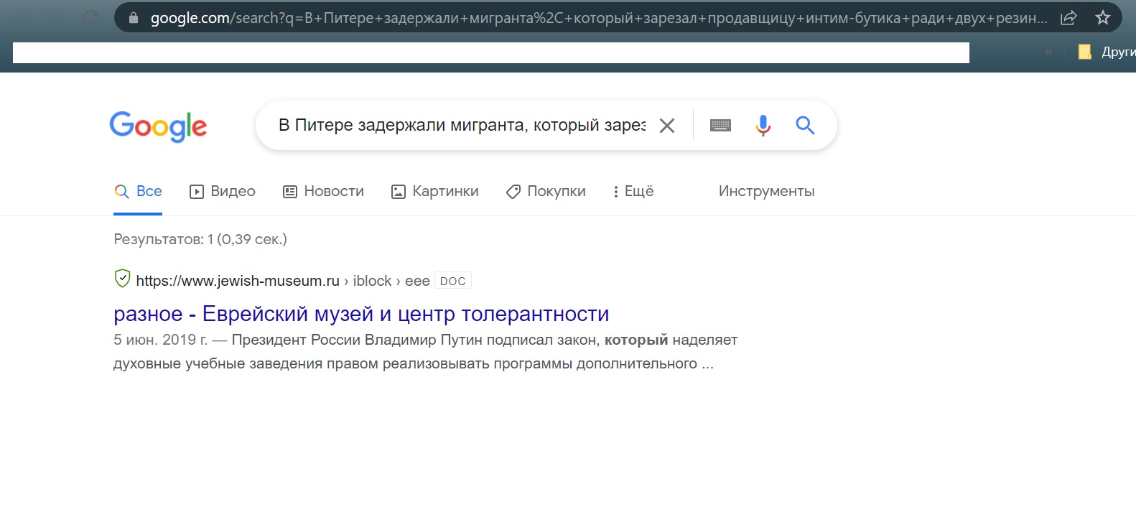Switch to the Новости tab

point(323,192)
